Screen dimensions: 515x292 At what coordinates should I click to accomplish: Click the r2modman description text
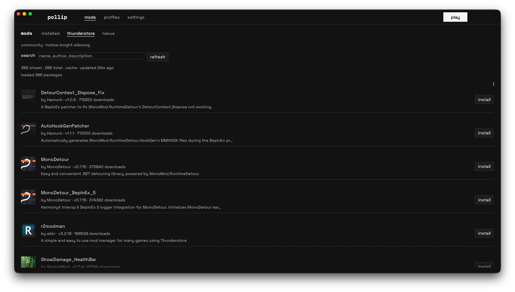[x=114, y=241]
